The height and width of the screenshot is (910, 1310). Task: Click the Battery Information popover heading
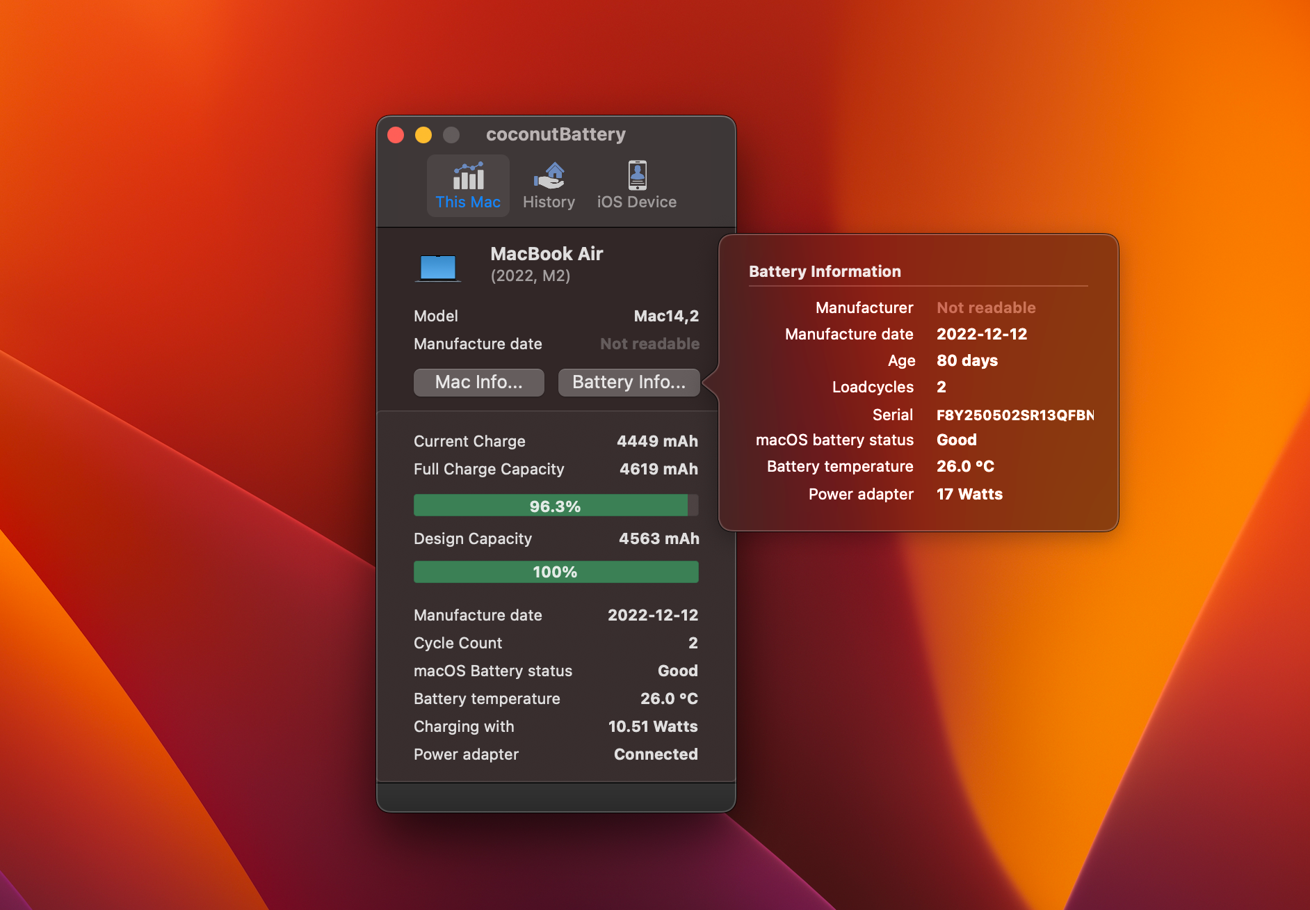(x=825, y=271)
